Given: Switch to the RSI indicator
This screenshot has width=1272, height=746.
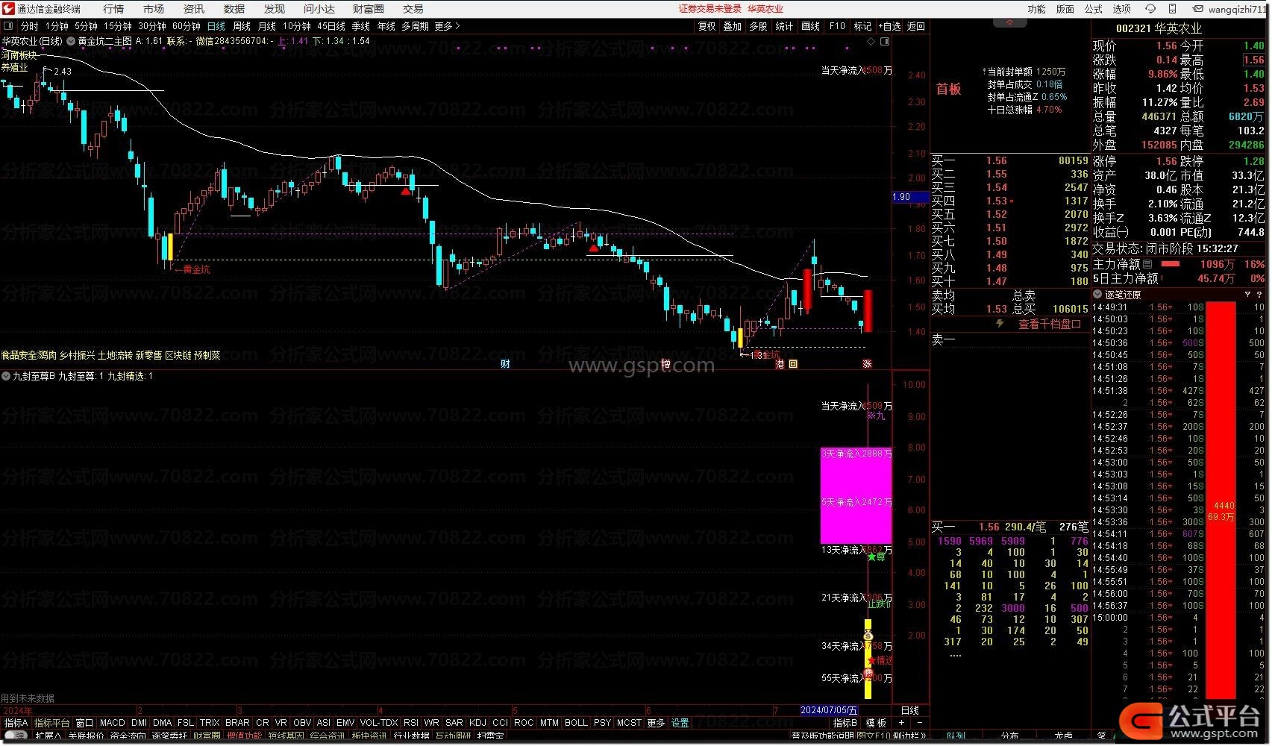Looking at the screenshot, I should (411, 723).
